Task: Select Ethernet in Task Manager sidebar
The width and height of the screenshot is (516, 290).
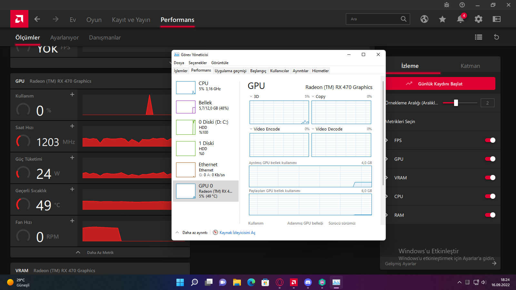Action: click(x=206, y=170)
